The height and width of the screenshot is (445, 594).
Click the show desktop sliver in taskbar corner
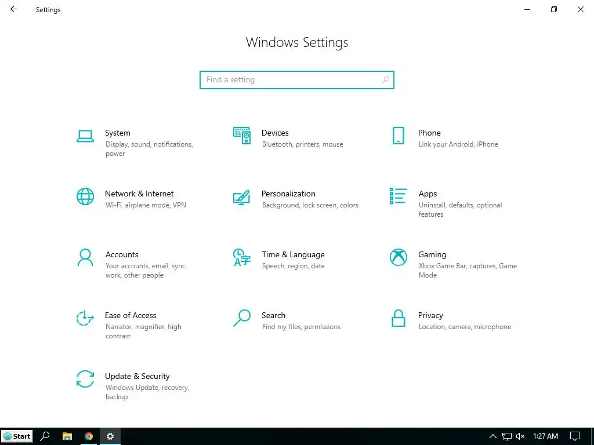(x=592, y=436)
